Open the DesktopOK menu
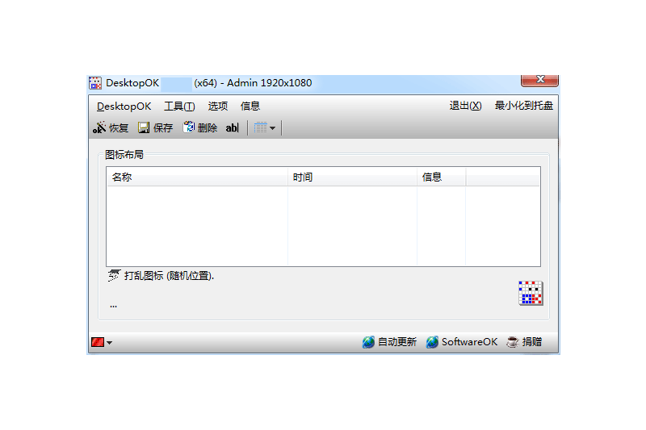This screenshot has height=430, width=646. [124, 106]
